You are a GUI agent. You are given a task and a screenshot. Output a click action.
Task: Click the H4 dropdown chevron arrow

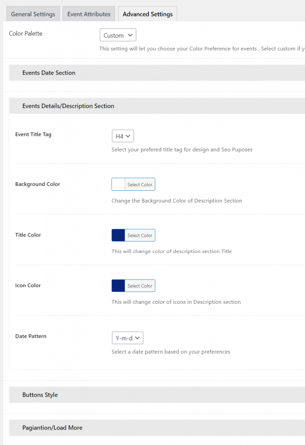pyautogui.click(x=128, y=136)
